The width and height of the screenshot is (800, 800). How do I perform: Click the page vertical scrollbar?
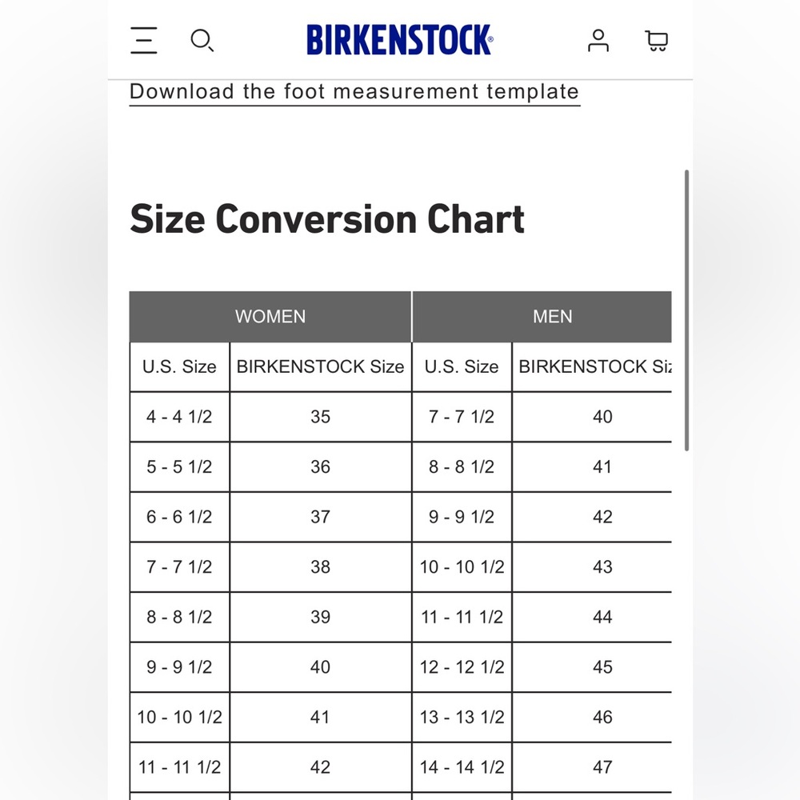(686, 310)
